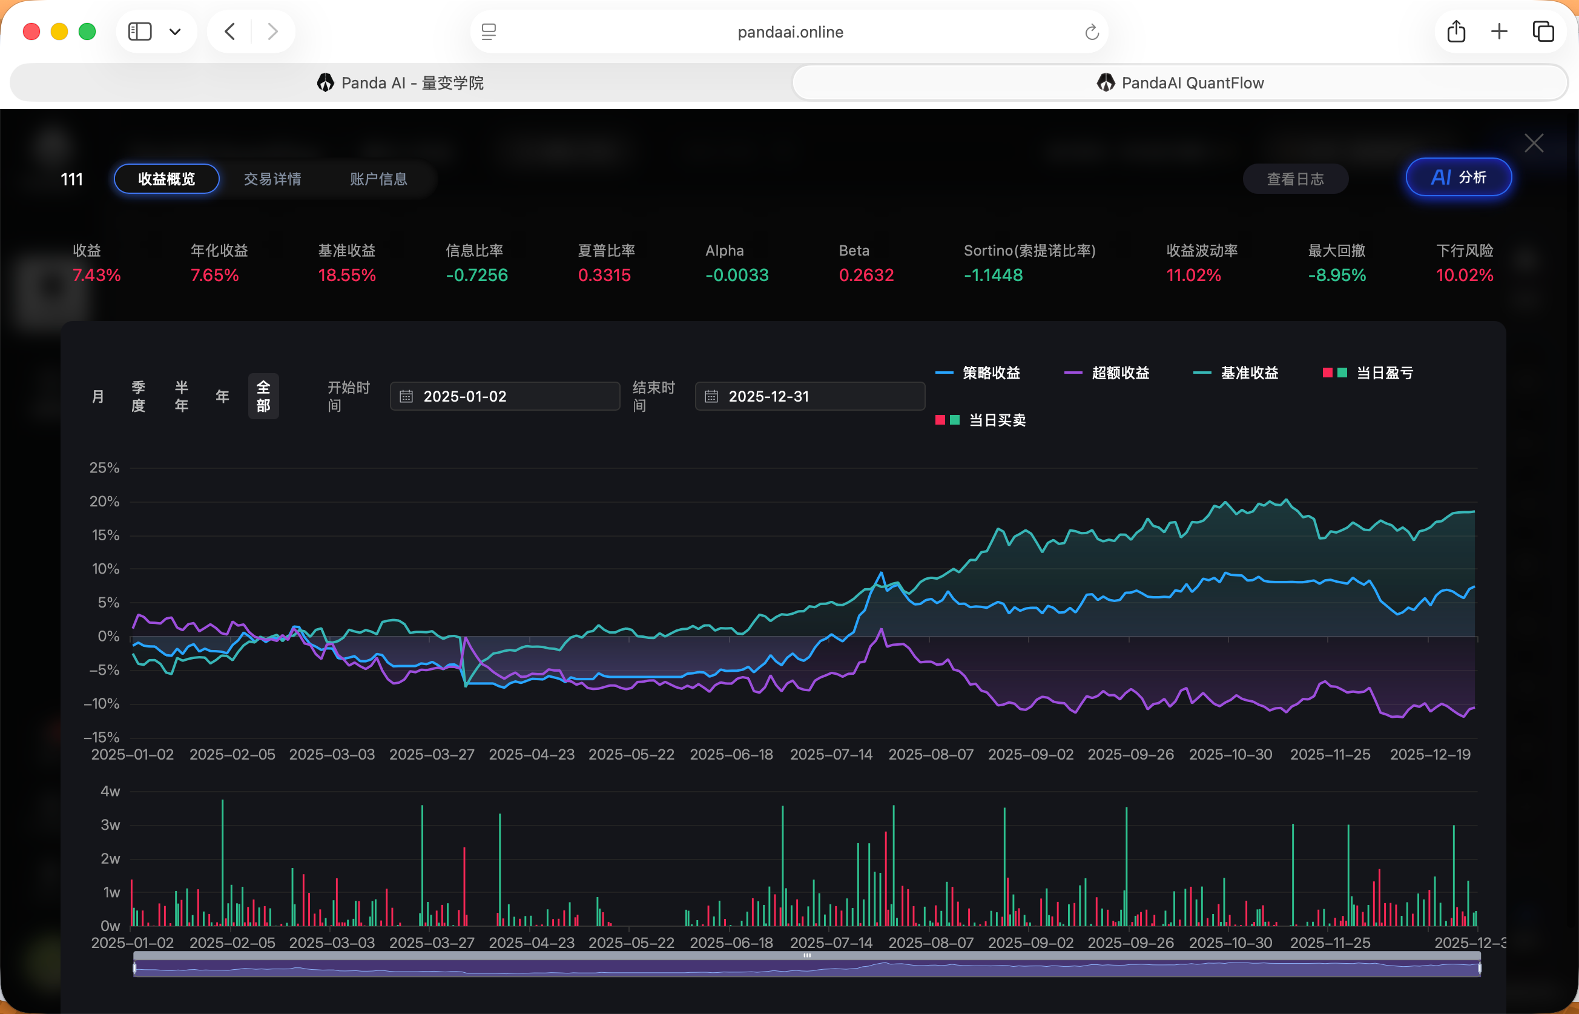Grab the left handle of chart zoom slider

[x=135, y=968]
